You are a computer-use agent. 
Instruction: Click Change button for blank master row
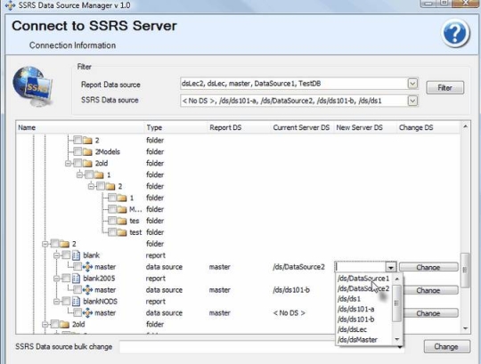point(428,267)
